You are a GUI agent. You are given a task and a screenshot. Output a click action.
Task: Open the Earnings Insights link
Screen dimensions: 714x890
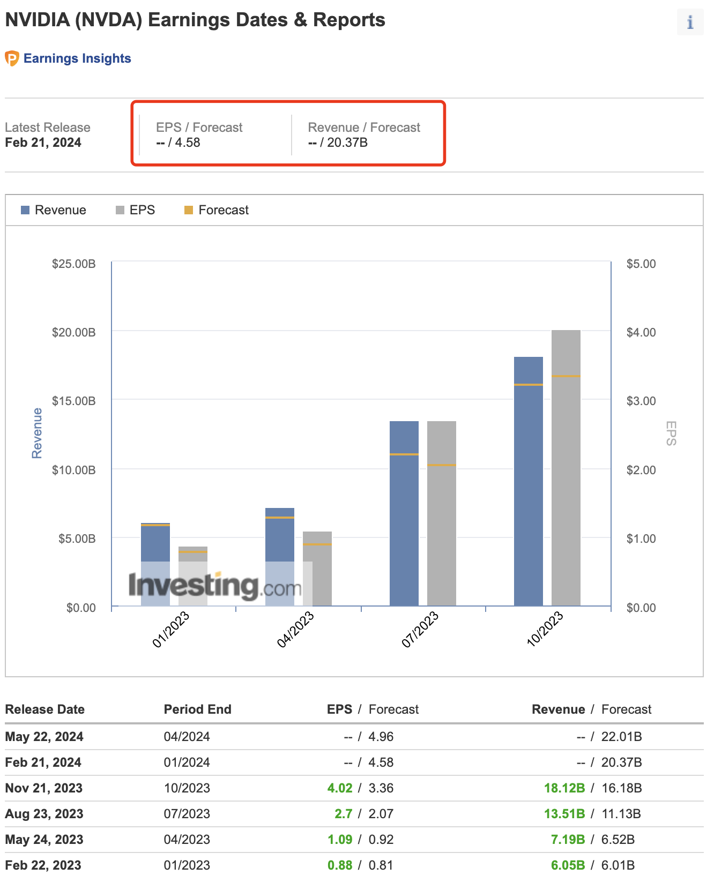pyautogui.click(x=77, y=58)
